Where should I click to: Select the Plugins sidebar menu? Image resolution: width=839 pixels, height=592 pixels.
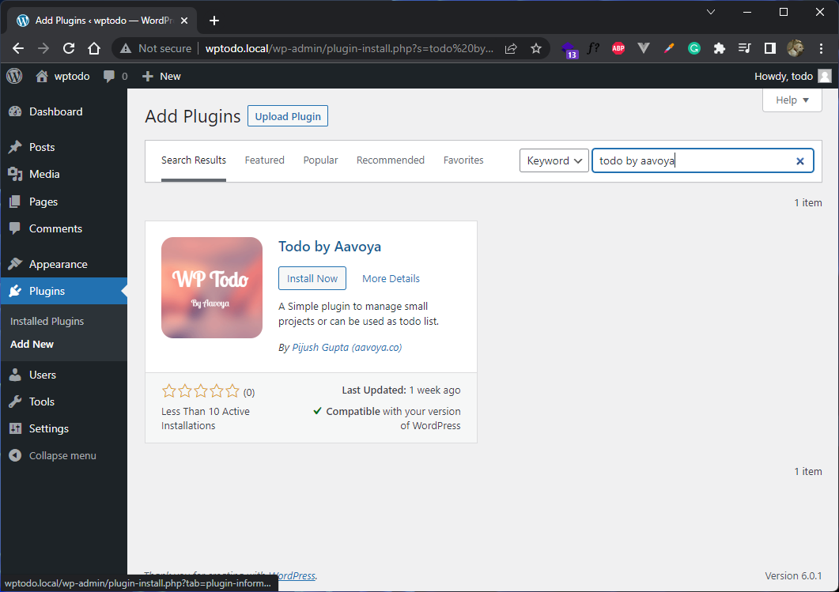tap(64, 291)
